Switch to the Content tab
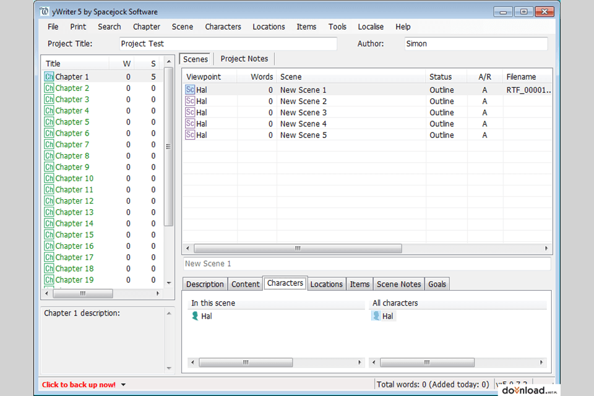This screenshot has height=396, width=594. 245,284
